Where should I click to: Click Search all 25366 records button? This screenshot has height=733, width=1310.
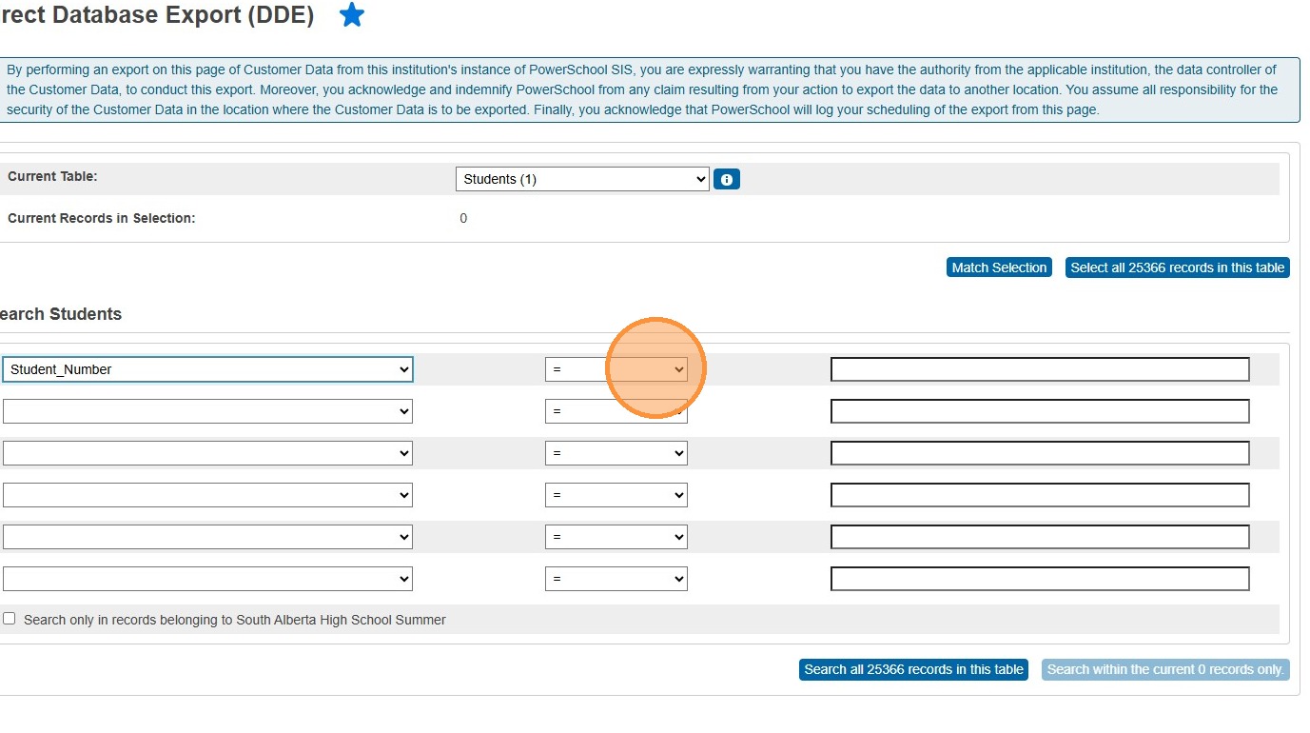point(913,669)
